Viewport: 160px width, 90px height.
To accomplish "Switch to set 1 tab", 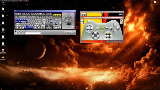I will tap(109, 41).
